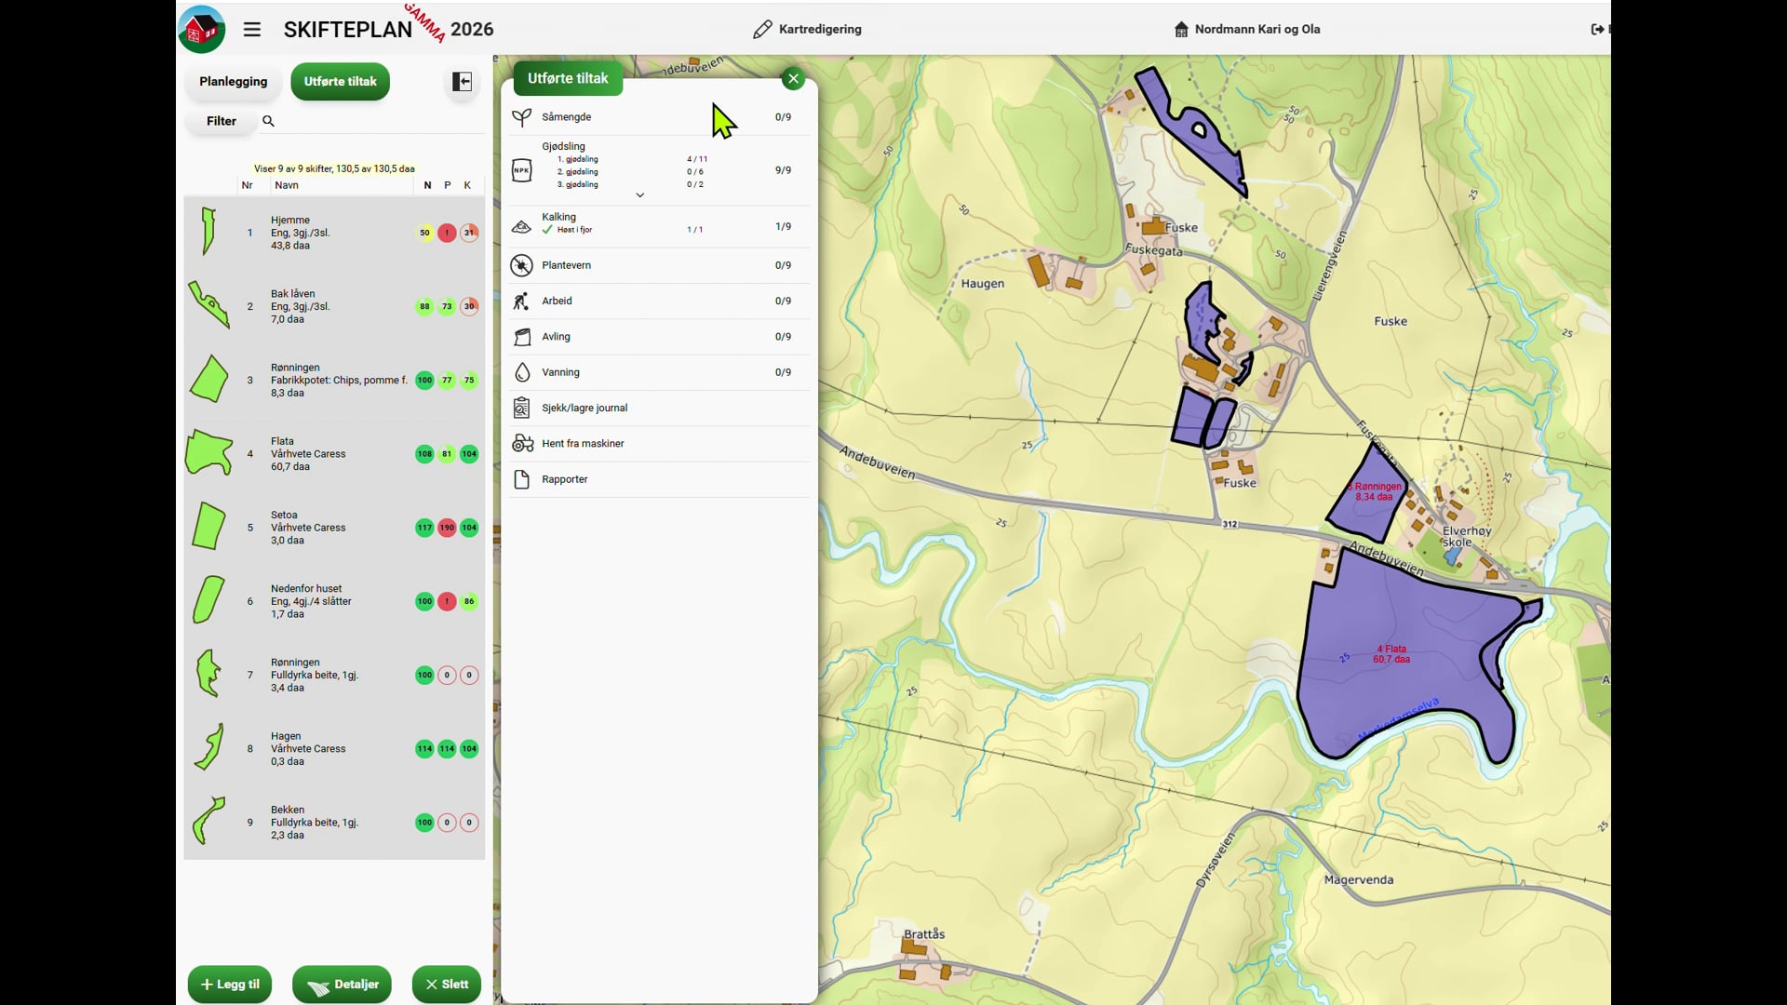Click the logout icon in the header
Screen dimensions: 1787x1005
click(x=1597, y=29)
